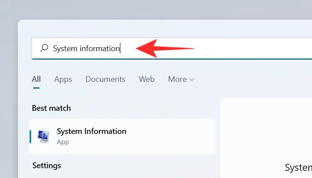312x178 pixels.
Task: Click the Settings section heading
Action: [x=47, y=166]
